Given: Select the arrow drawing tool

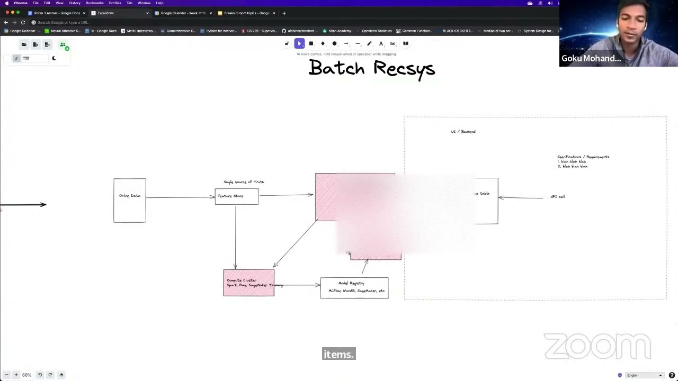Looking at the screenshot, I should pyautogui.click(x=346, y=43).
